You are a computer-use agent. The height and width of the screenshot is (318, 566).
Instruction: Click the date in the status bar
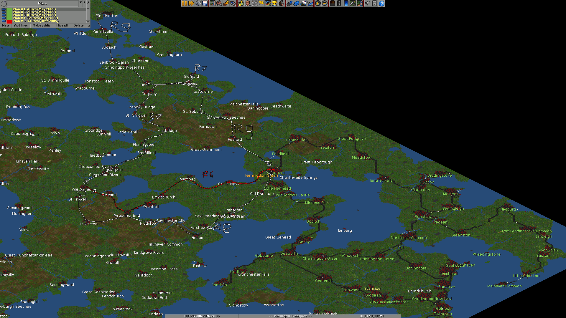tap(202, 316)
